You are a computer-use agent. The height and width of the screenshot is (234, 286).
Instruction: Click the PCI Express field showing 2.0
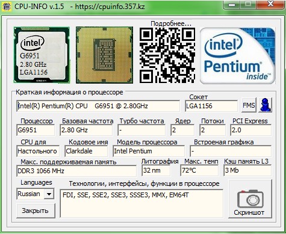coord(251,130)
